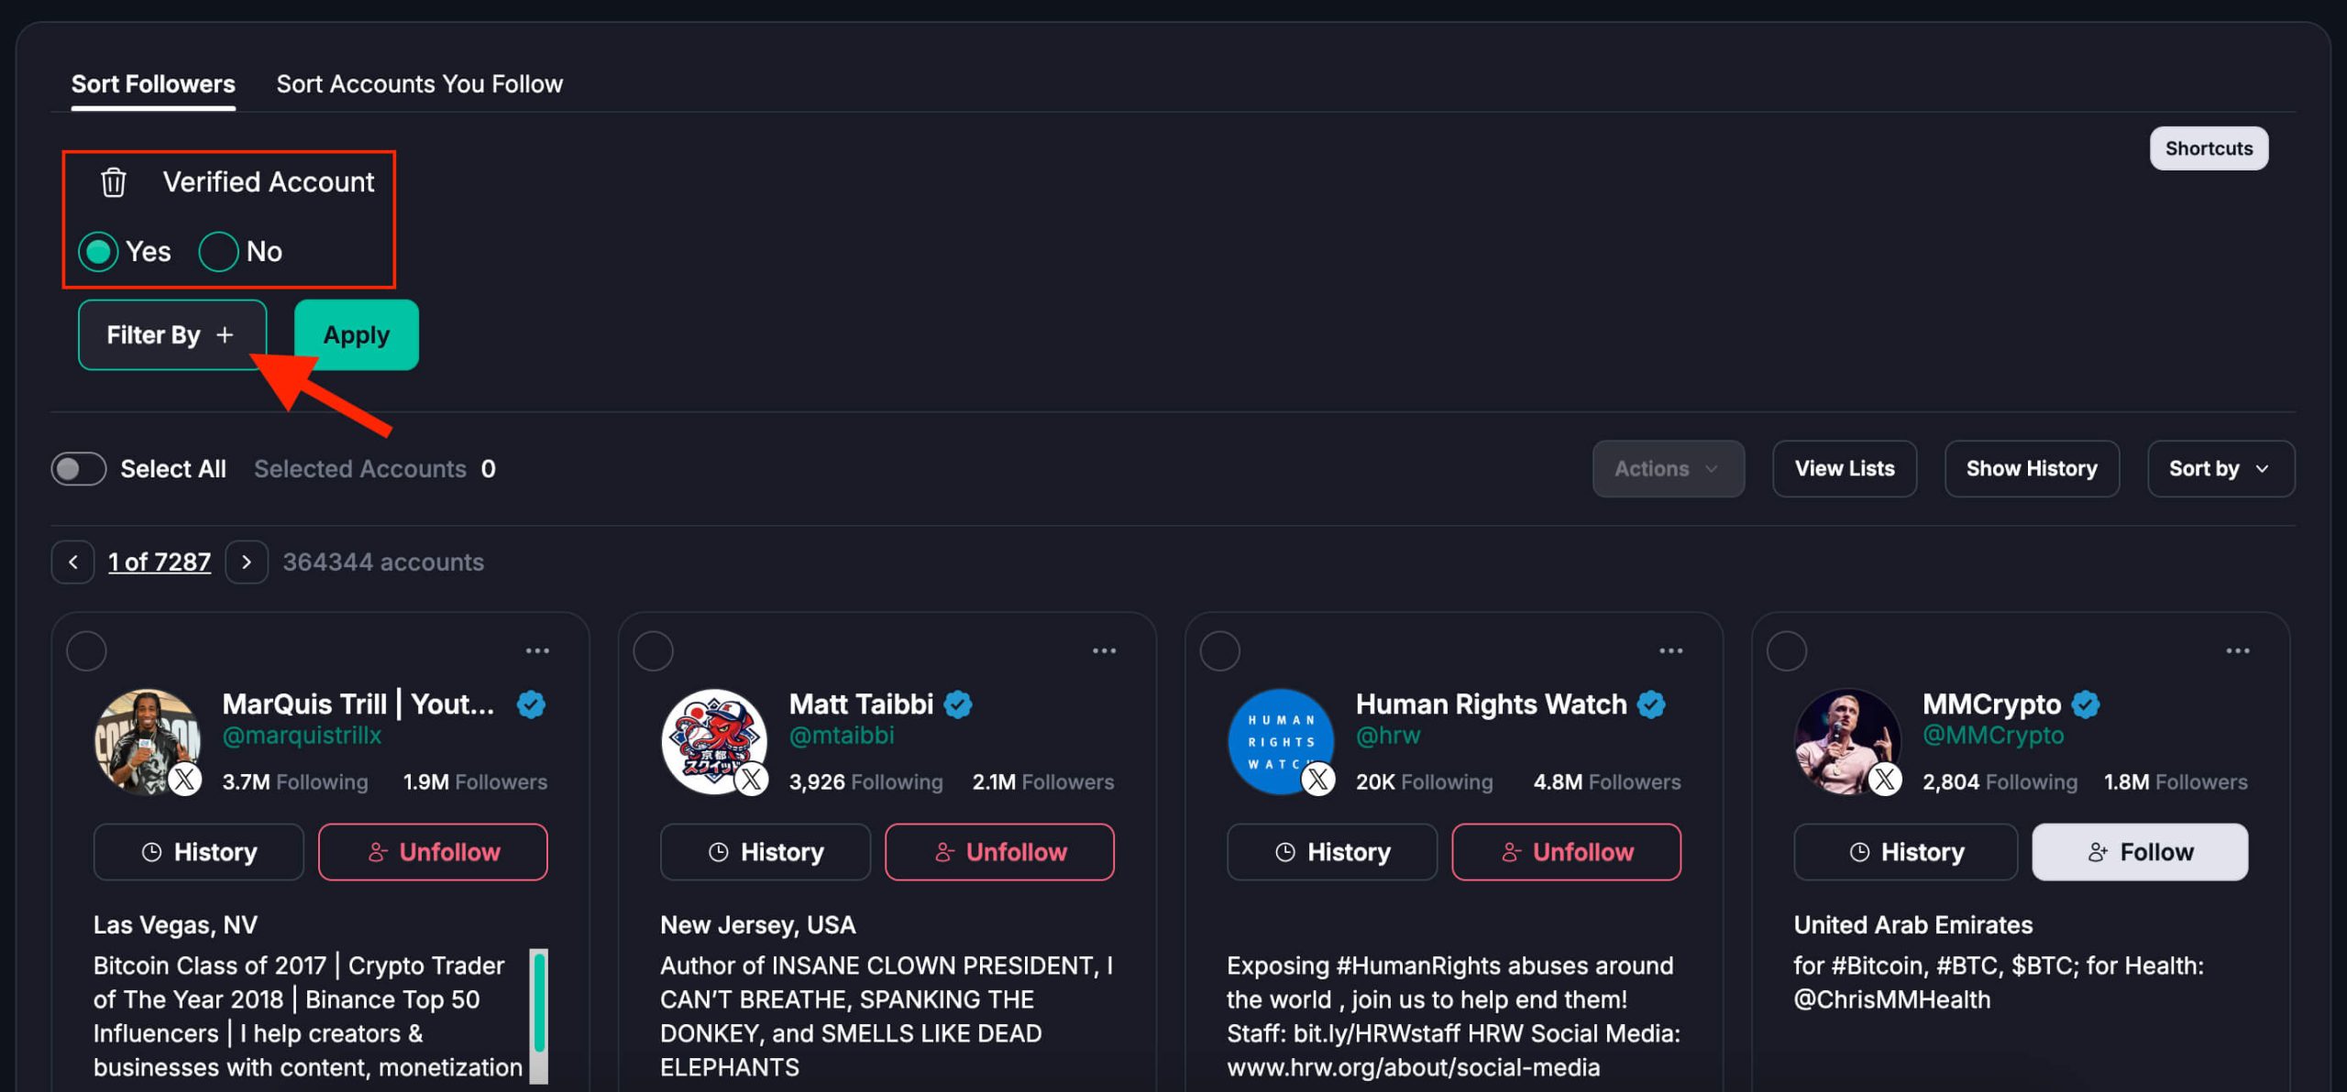2347x1092 pixels.
Task: Switch to Sort Accounts You Follow tab
Action: 419,84
